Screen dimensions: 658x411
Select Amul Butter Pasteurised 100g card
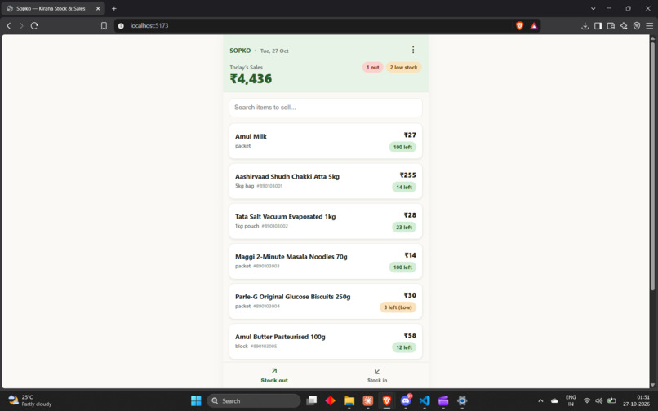pyautogui.click(x=326, y=342)
